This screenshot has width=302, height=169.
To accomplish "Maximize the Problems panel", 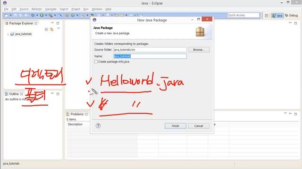I will pos(296,114).
